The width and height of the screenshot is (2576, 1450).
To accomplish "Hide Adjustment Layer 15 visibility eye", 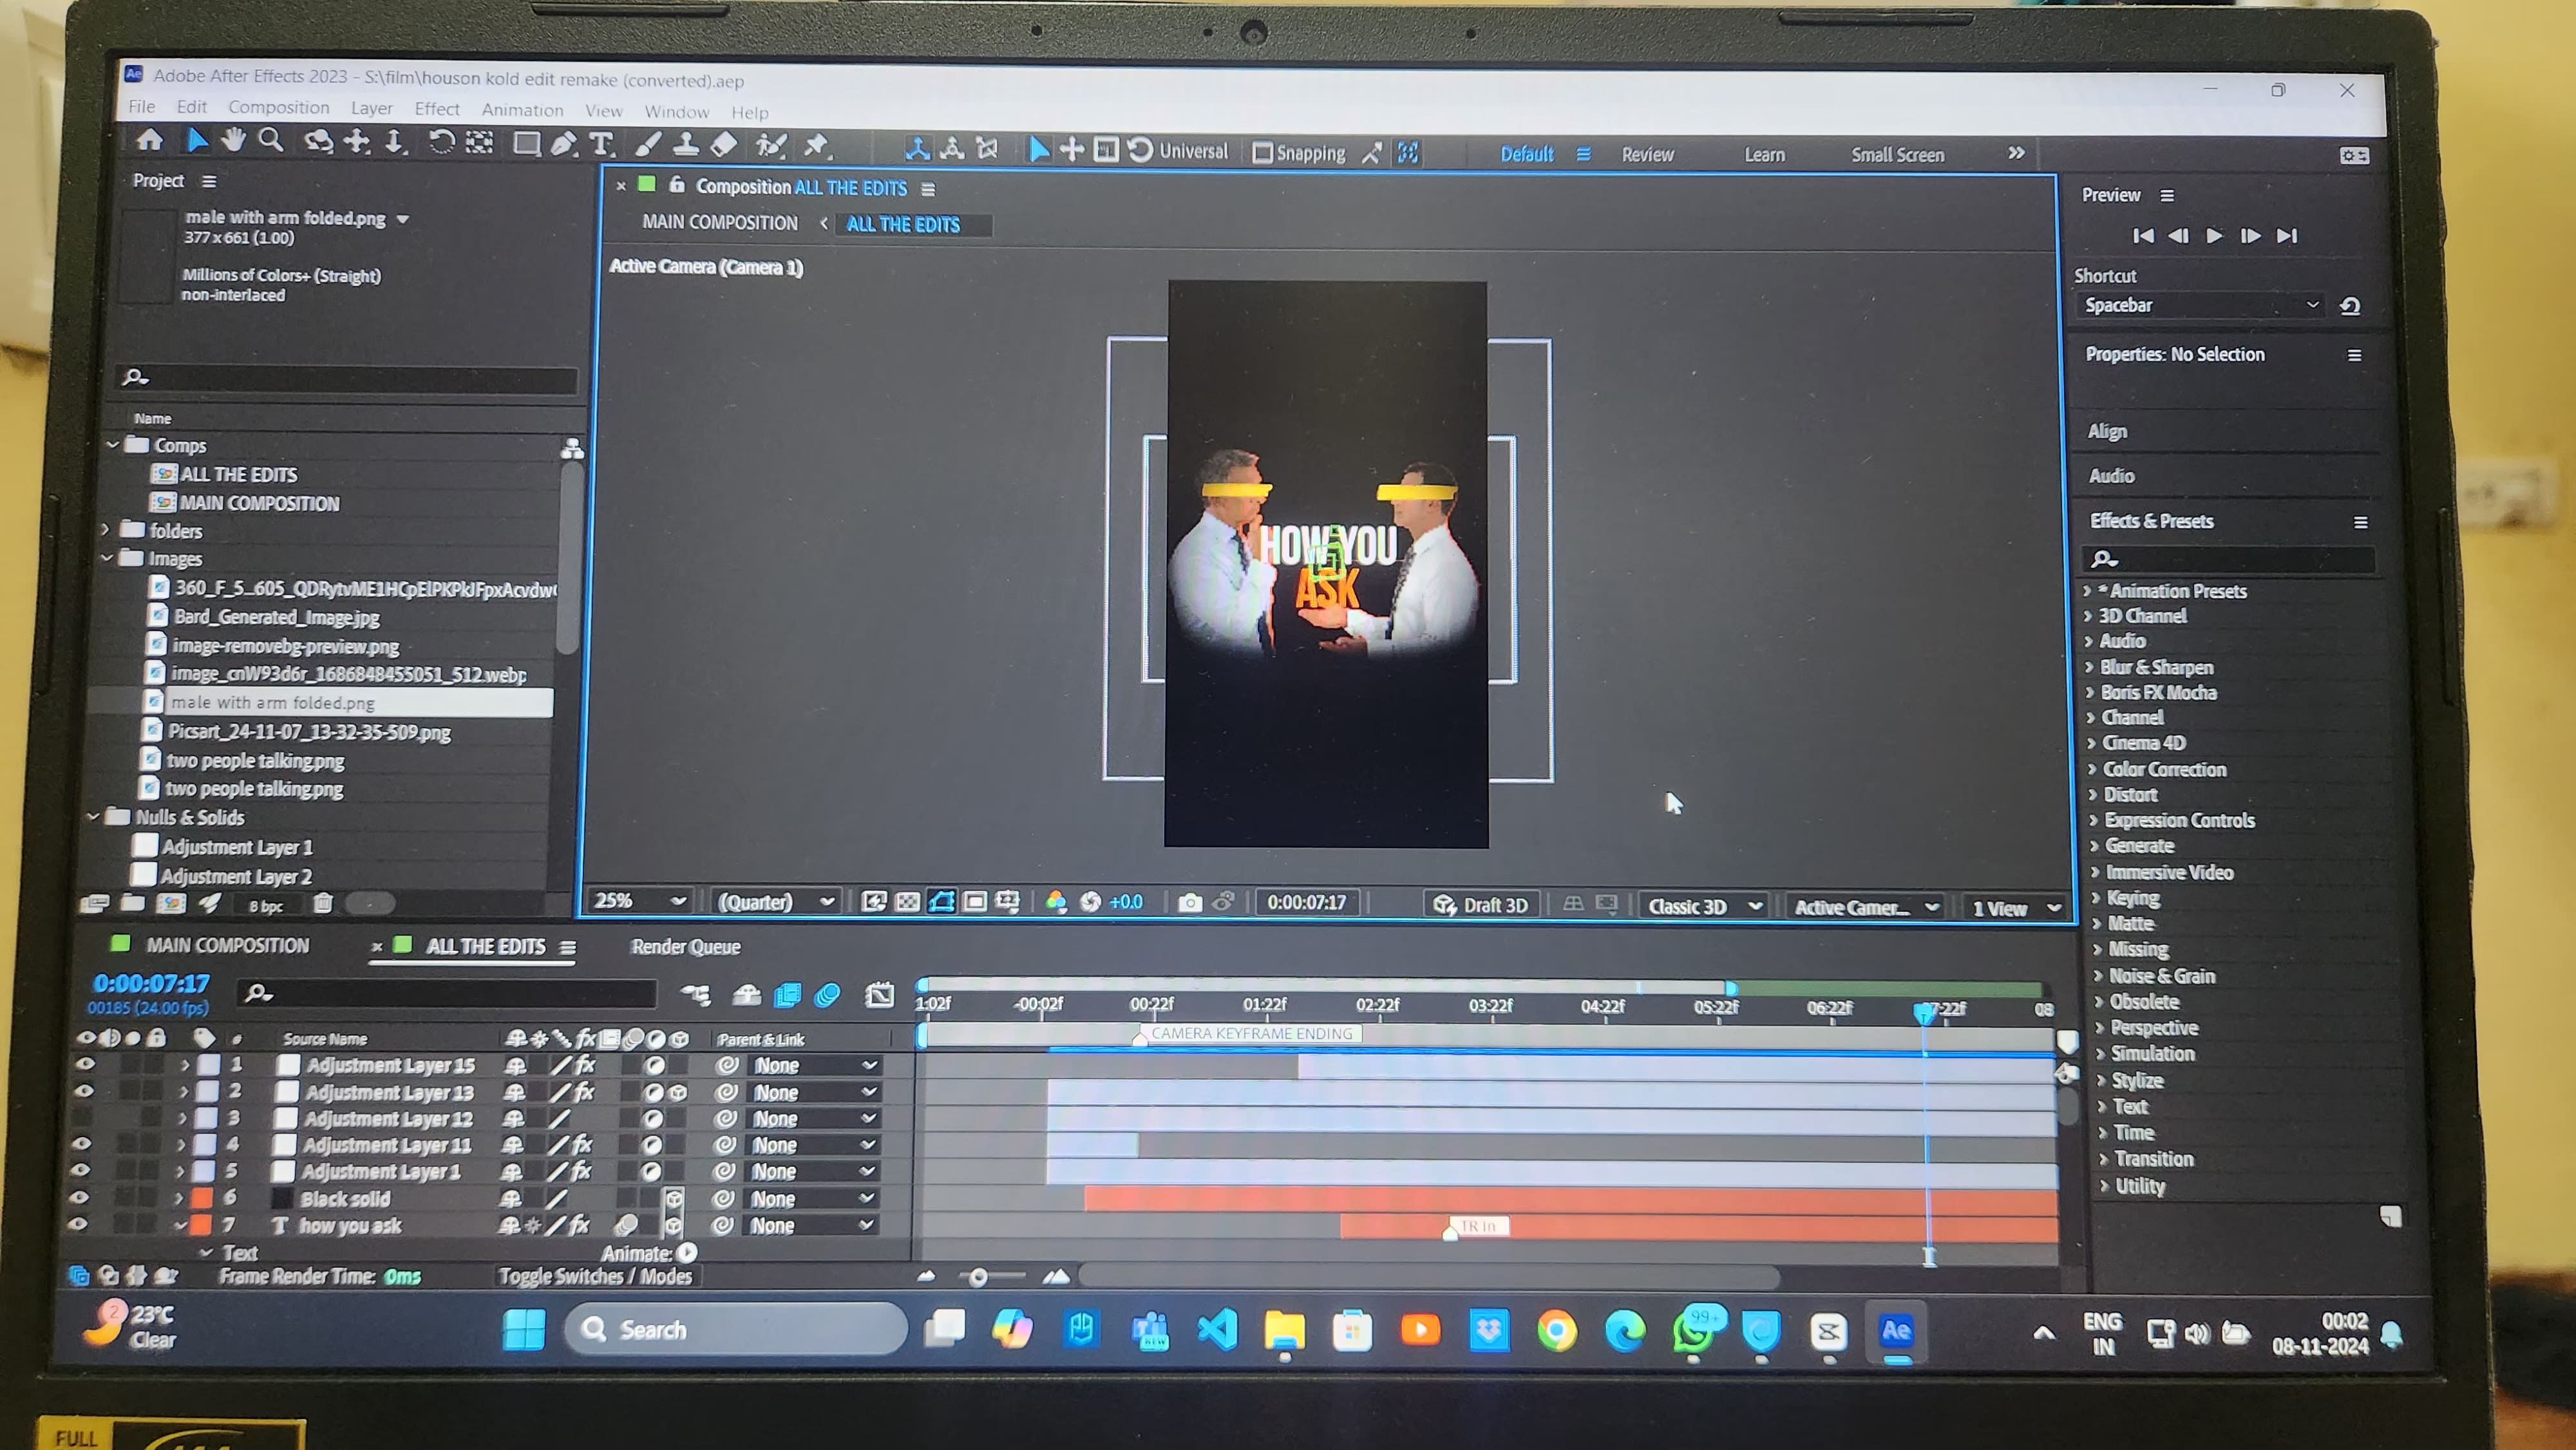I will click(85, 1064).
